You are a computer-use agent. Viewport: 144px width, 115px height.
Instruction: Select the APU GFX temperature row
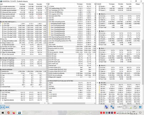(x=23, y=98)
